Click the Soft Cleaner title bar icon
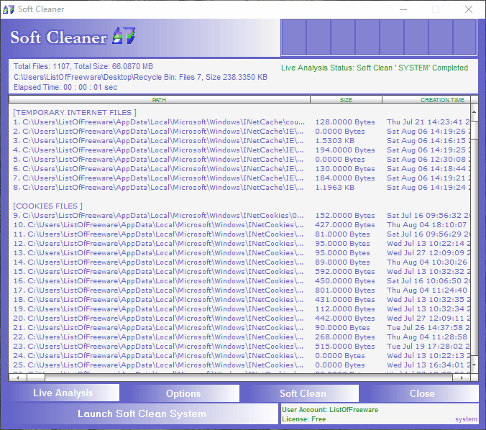 9,9
